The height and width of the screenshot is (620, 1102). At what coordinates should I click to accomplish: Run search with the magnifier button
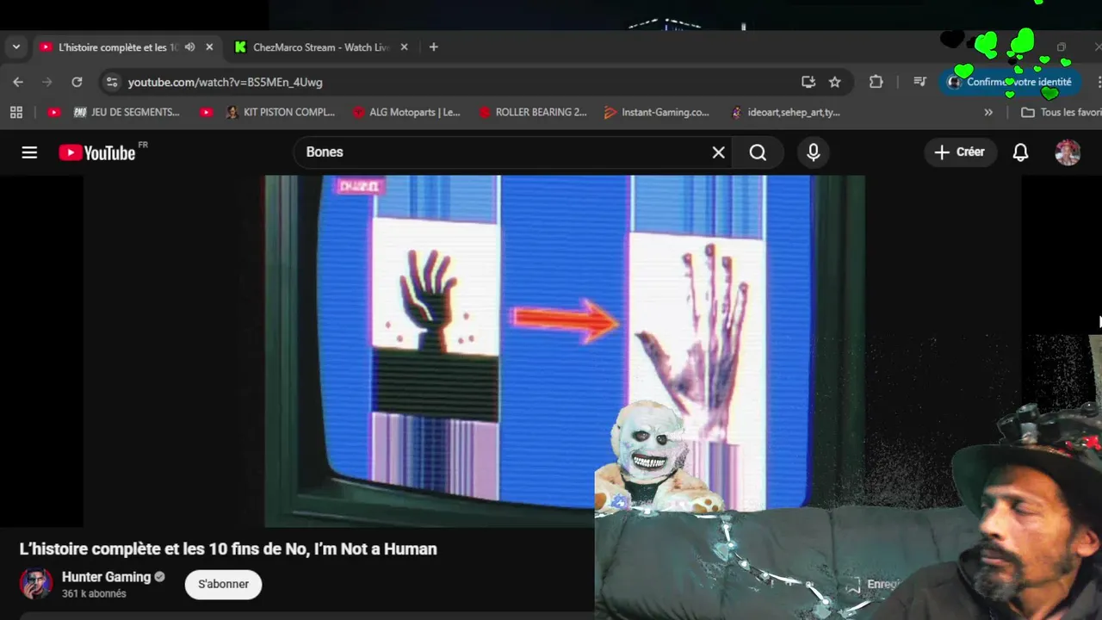pos(758,152)
